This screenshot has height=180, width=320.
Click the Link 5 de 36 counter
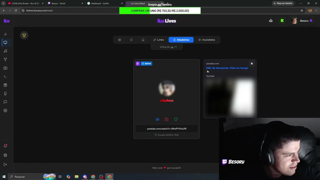point(167,47)
